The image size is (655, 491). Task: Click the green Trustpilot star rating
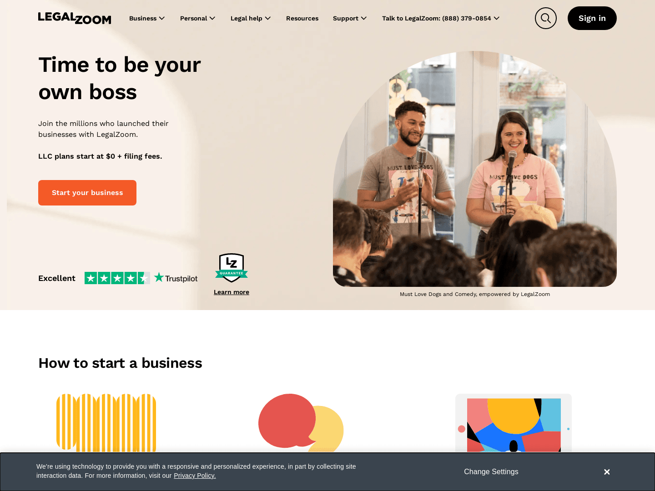(117, 278)
